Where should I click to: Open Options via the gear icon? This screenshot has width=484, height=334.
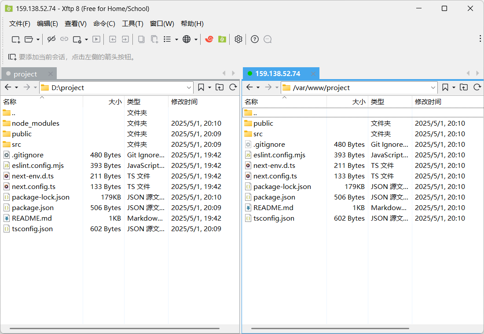(x=238, y=39)
